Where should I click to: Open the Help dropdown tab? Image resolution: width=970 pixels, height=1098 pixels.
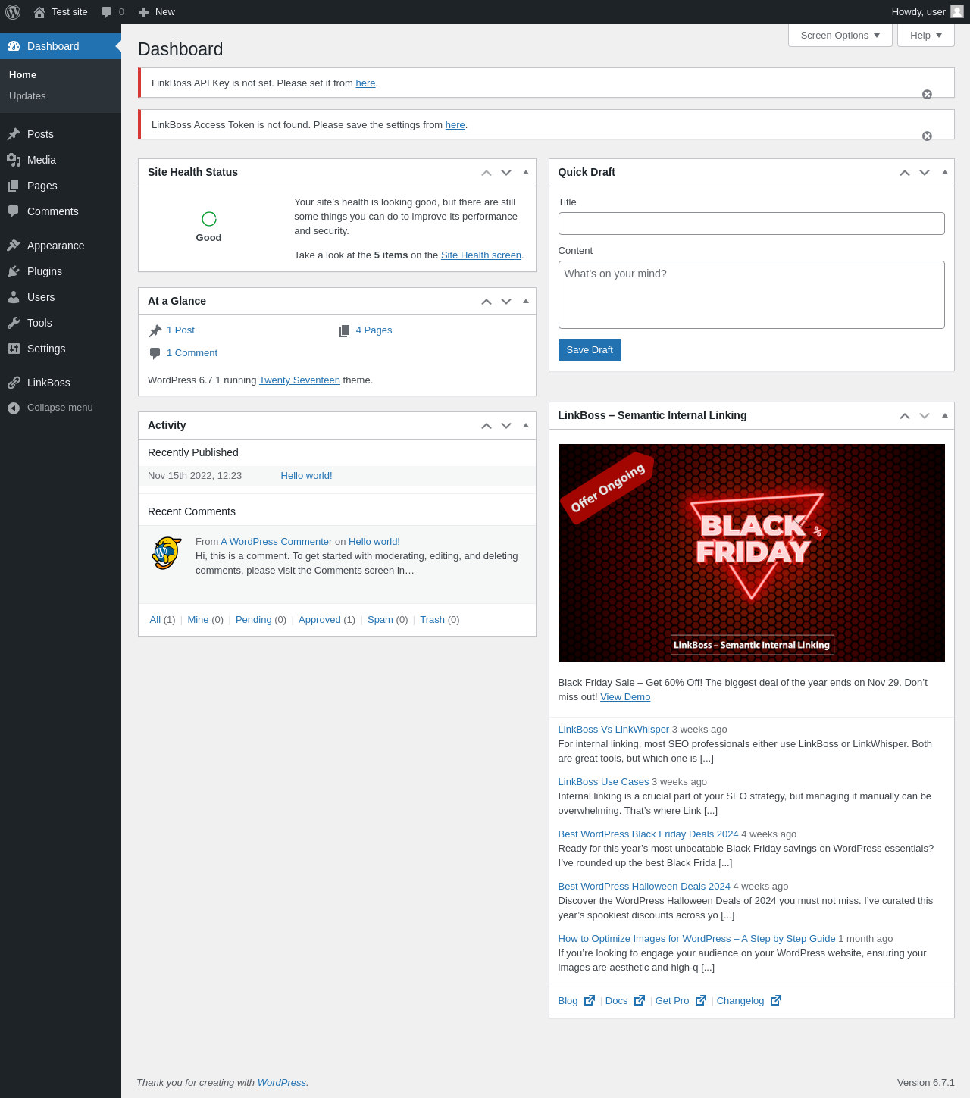click(x=926, y=36)
